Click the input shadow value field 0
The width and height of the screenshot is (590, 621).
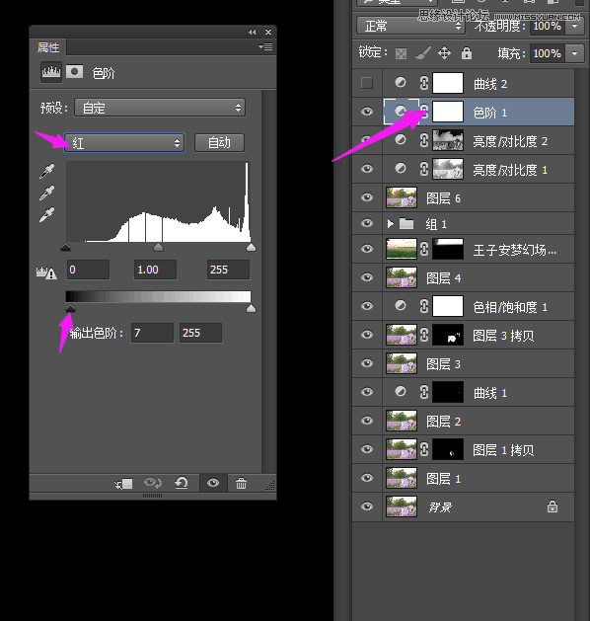88,271
